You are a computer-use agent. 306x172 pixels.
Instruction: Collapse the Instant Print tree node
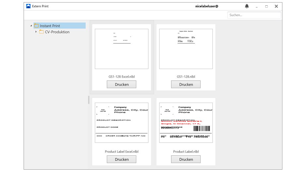click(x=31, y=26)
